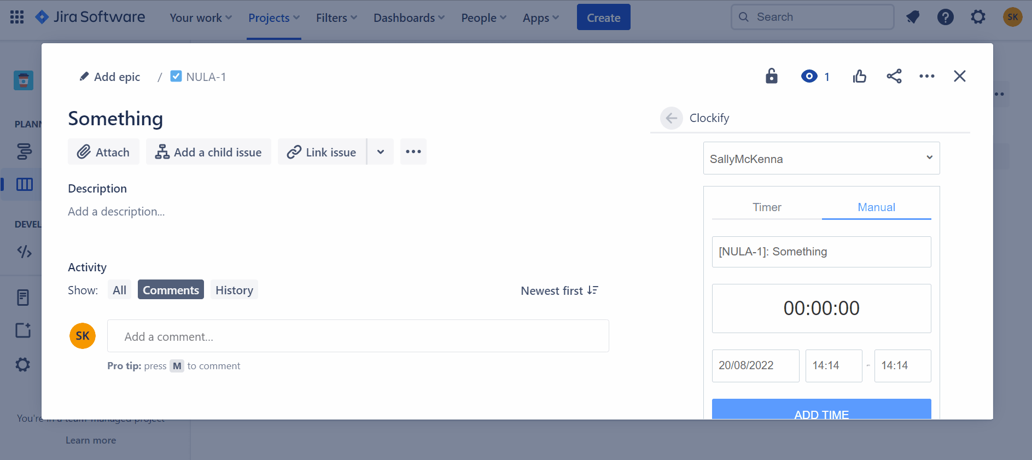Click Add a description field
This screenshot has height=460, width=1032.
click(x=116, y=211)
